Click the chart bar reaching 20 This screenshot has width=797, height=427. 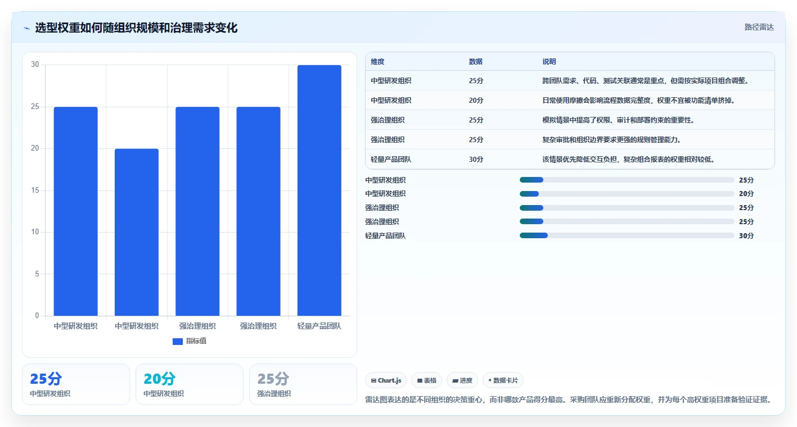137,232
